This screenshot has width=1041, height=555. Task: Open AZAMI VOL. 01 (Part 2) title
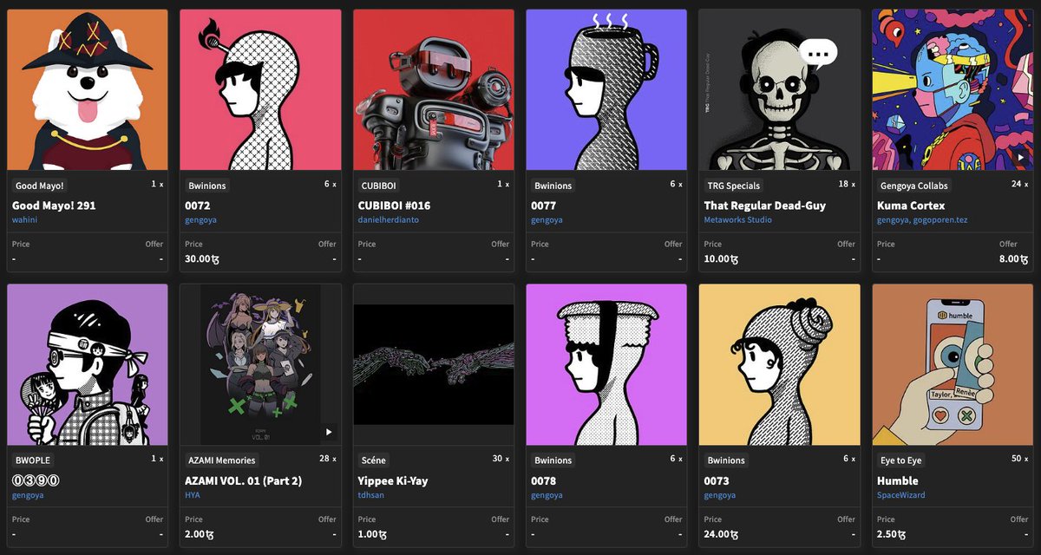point(243,480)
